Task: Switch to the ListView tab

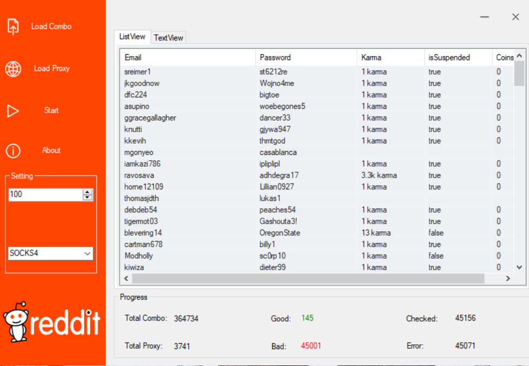Action: click(132, 37)
